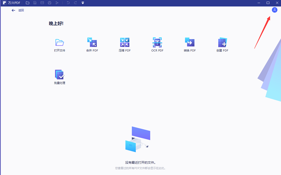Click the share icon in title bar
This screenshot has width=281, height=175.
(x=57, y=3)
